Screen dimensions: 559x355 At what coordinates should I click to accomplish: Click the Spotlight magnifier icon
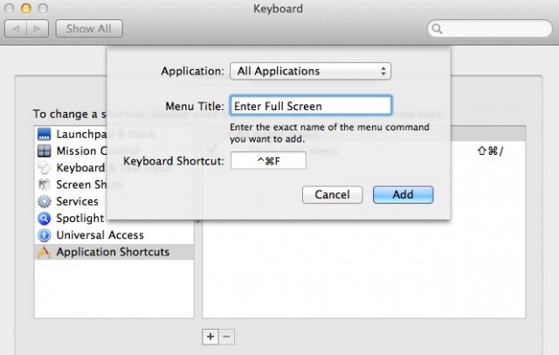point(44,218)
